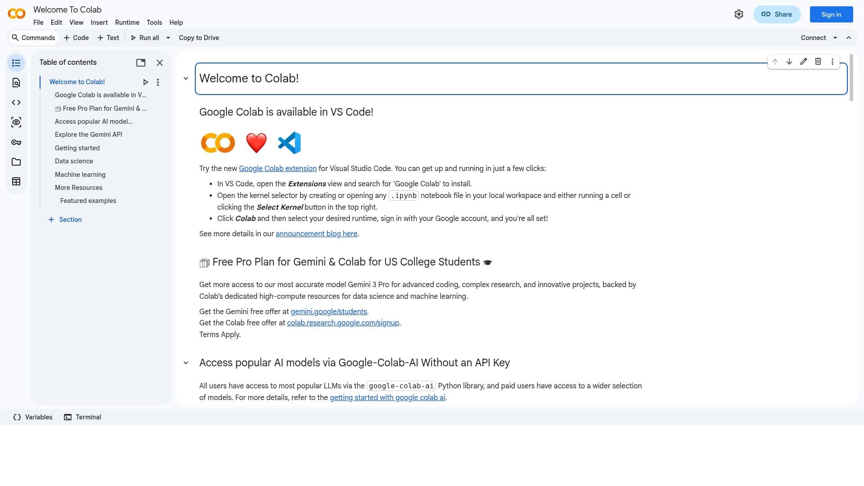Delete cell using the trash icon
The height and width of the screenshot is (486, 864).
[x=818, y=62]
